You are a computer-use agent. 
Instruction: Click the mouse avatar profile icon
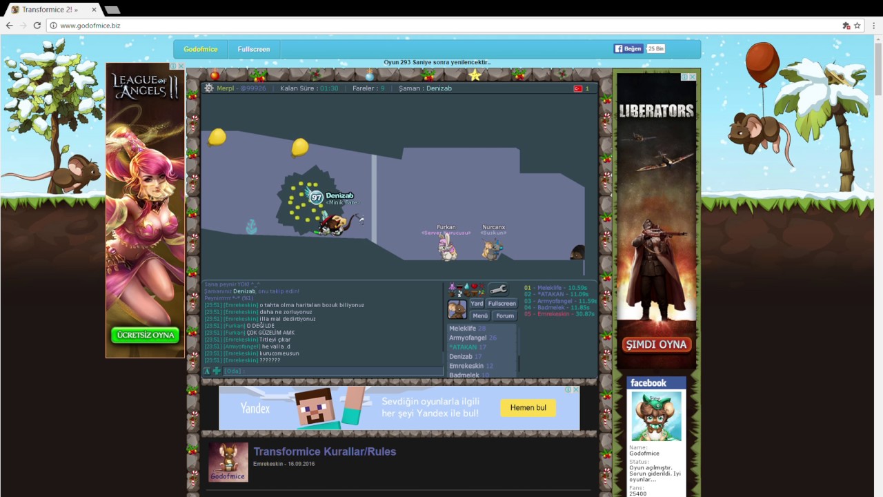[457, 309]
